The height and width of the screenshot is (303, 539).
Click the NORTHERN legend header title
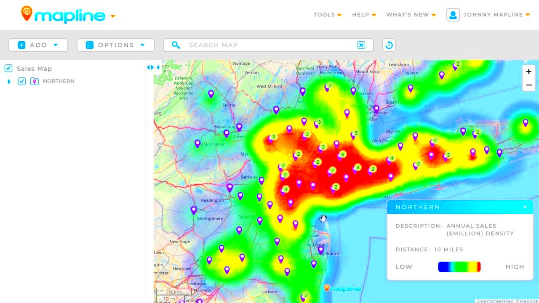[x=418, y=207]
